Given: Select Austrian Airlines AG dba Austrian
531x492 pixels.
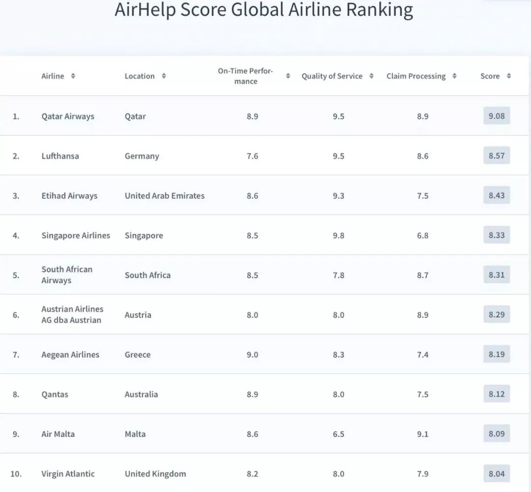Looking at the screenshot, I should pyautogui.click(x=72, y=315).
